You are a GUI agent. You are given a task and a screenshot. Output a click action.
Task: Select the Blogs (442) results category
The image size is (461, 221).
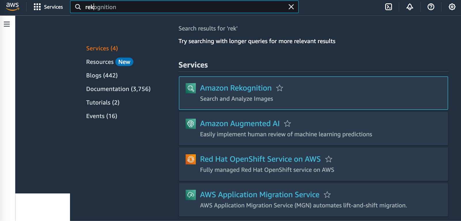pos(102,75)
